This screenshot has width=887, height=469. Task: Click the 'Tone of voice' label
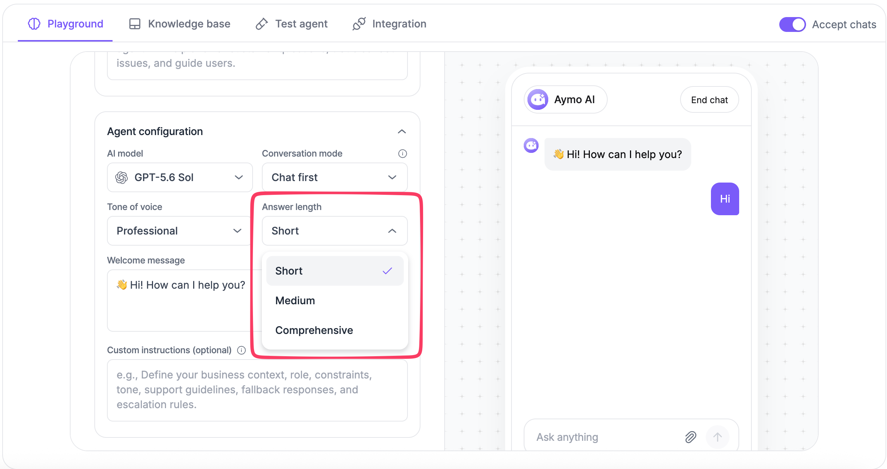click(134, 207)
